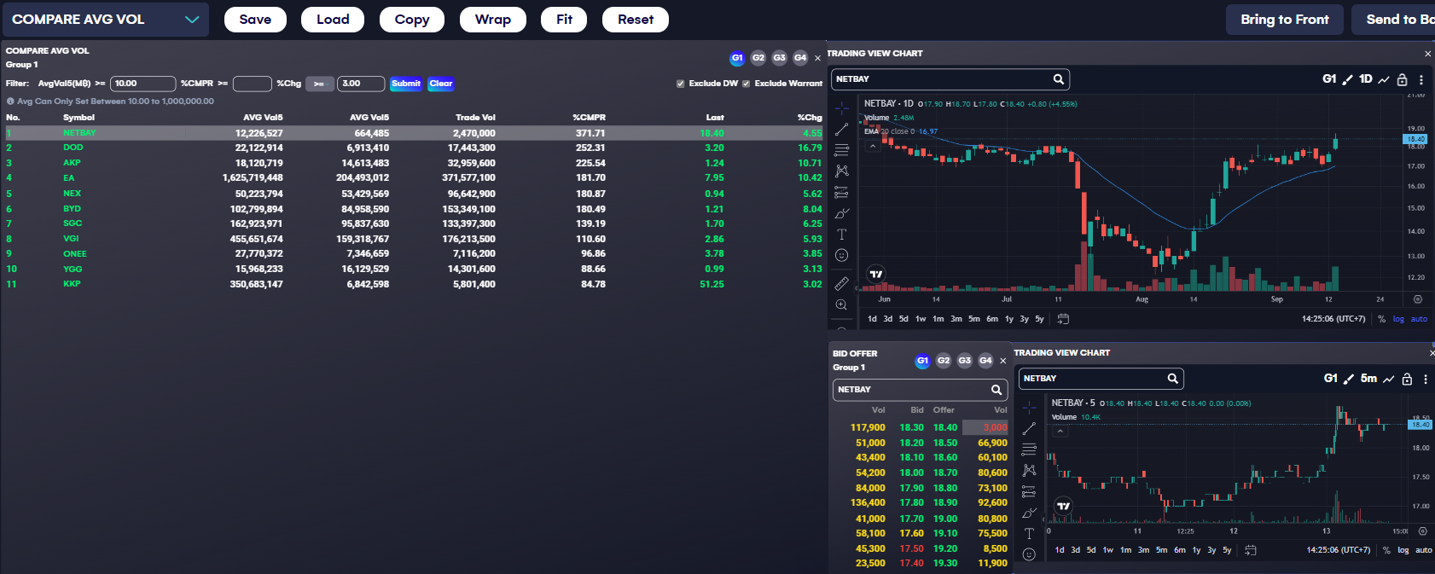The height and width of the screenshot is (574, 1435).
Task: Open three-dot menu in 5m chart header
Action: coord(1426,379)
